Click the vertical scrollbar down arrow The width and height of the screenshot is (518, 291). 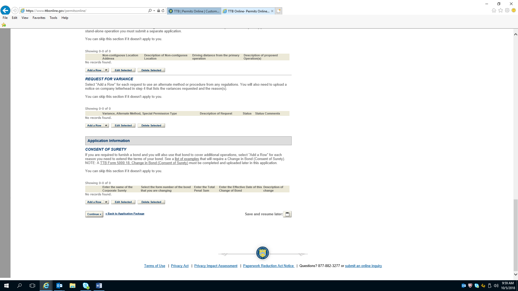coord(516,274)
